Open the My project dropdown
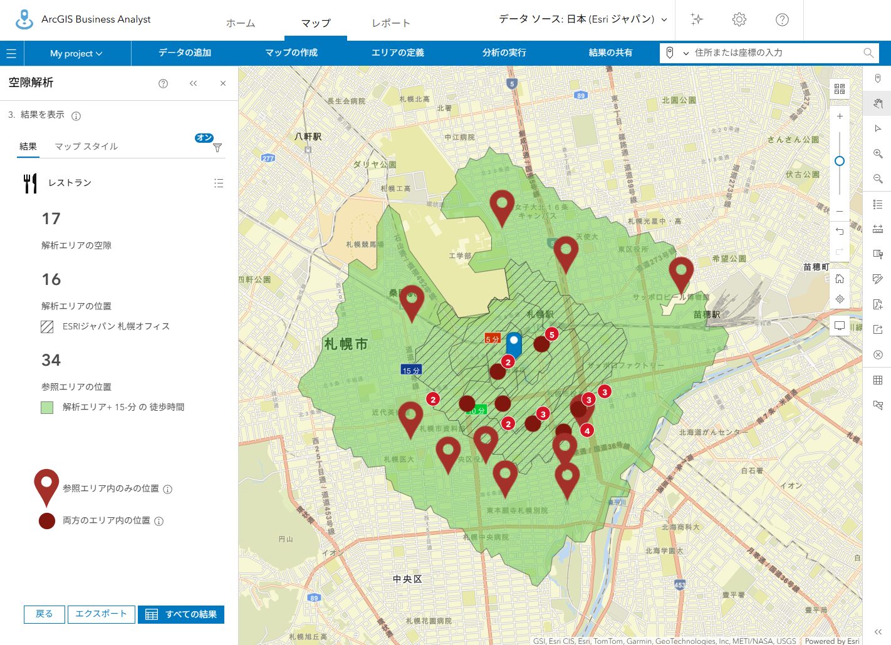891x645 pixels. [76, 54]
